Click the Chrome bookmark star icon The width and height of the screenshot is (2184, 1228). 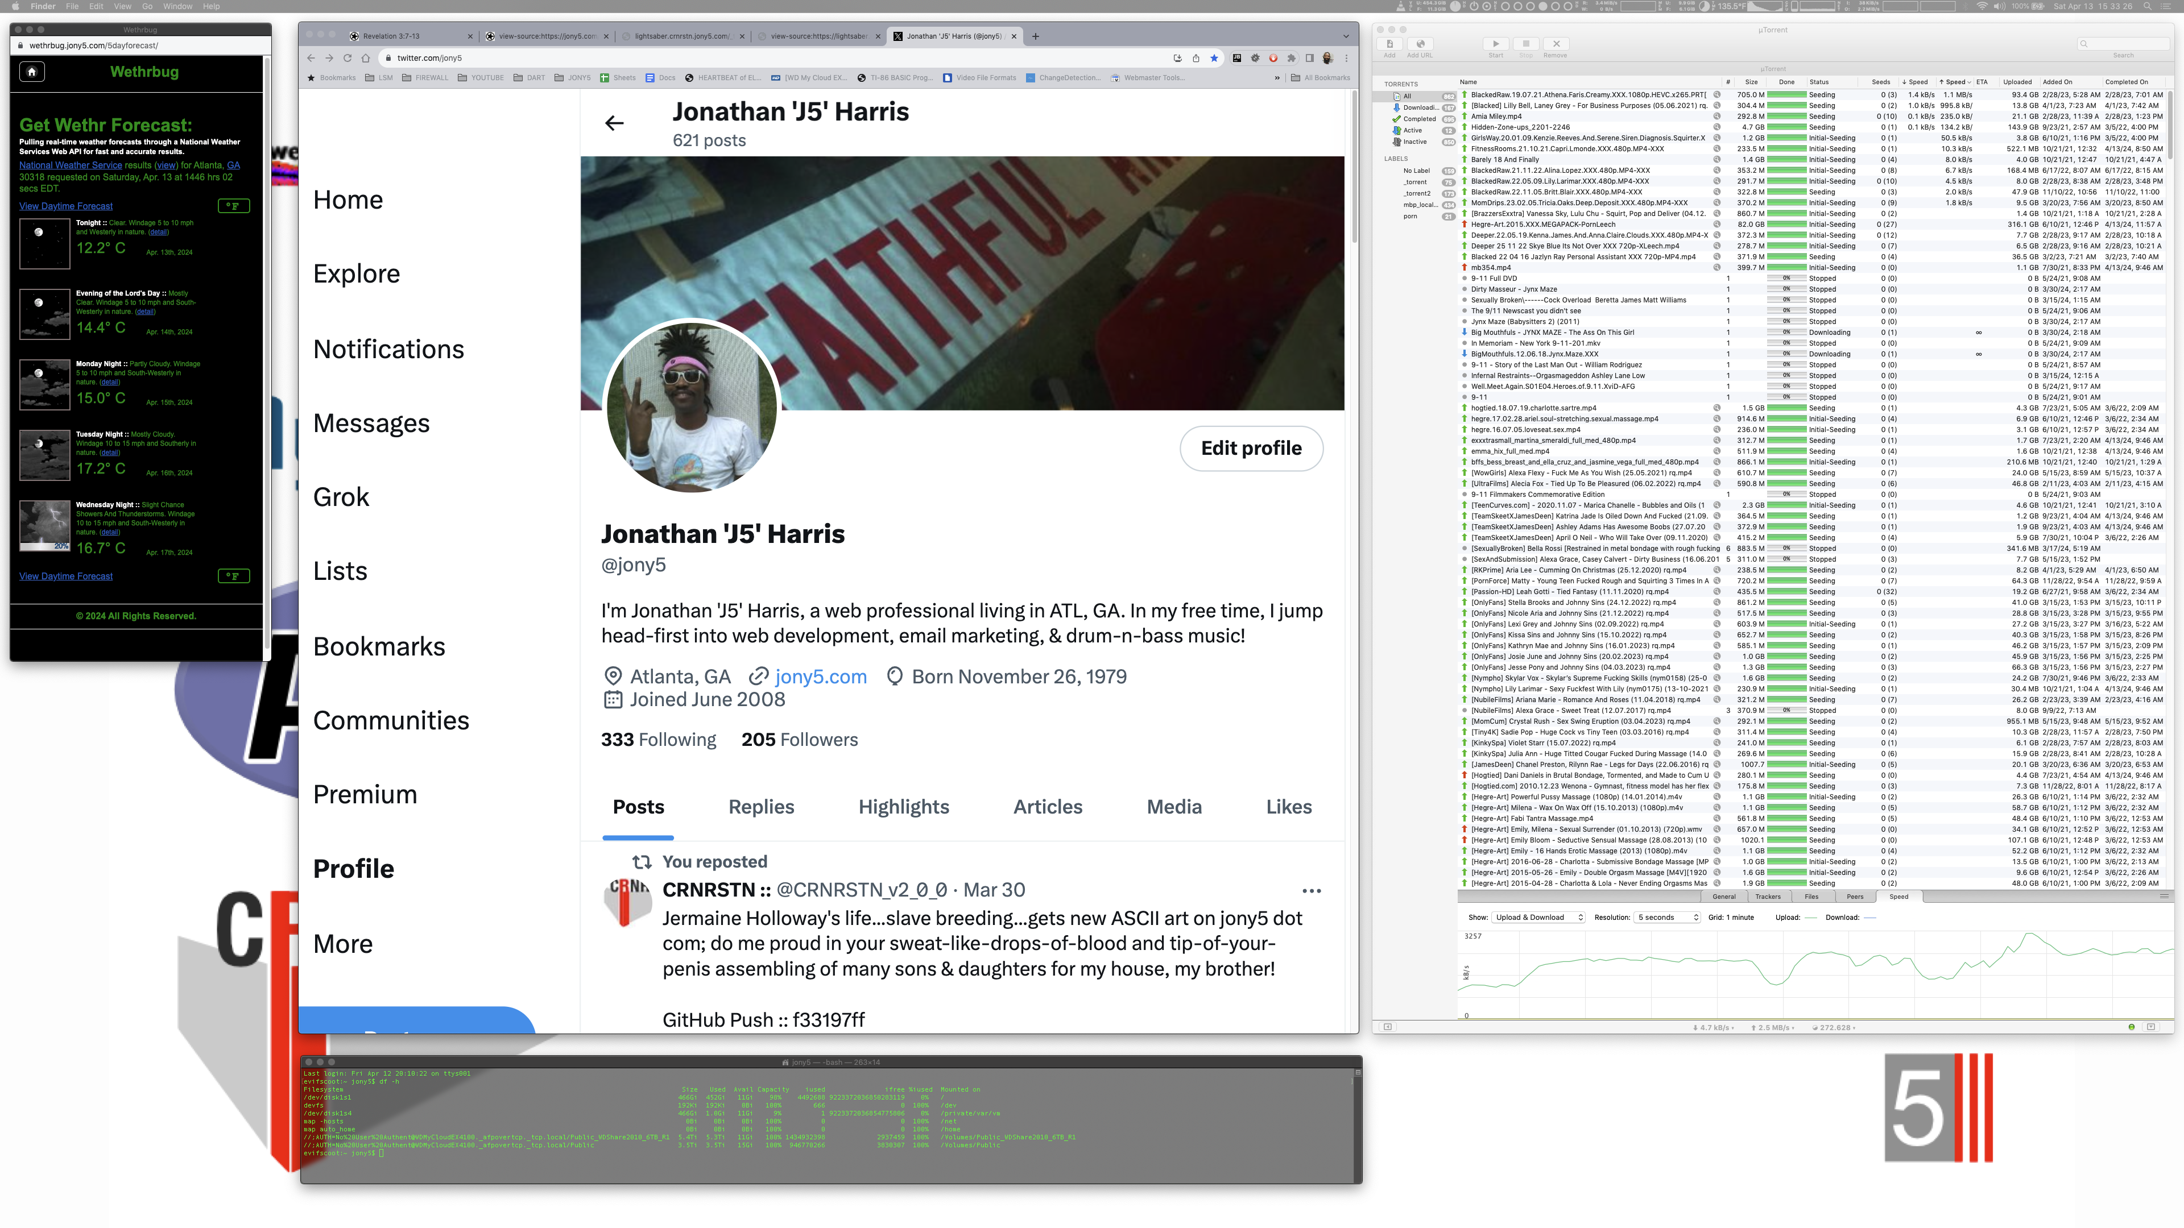pyautogui.click(x=1214, y=59)
